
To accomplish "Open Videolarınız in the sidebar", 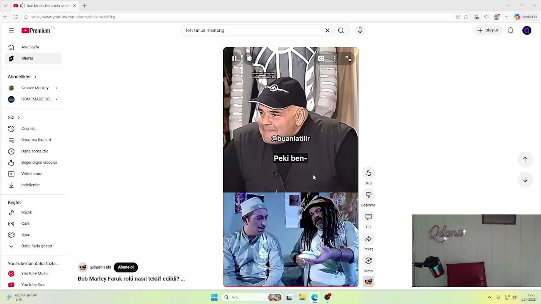I will [33, 174].
